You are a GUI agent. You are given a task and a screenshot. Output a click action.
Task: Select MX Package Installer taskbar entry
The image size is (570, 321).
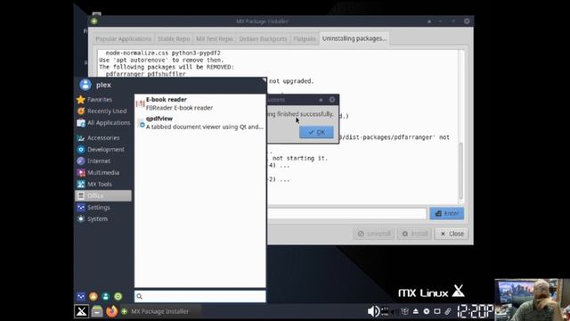[160, 311]
